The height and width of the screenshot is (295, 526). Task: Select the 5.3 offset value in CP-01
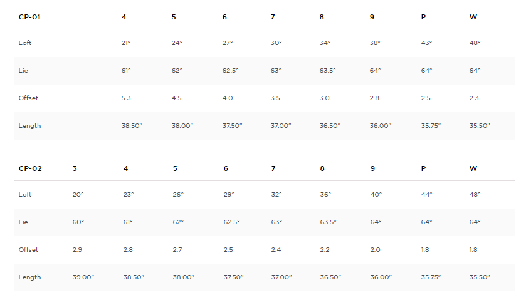tap(126, 98)
